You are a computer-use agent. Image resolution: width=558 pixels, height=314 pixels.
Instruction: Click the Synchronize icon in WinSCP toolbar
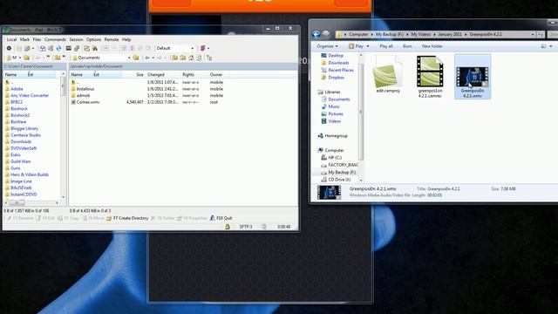tap(51, 48)
